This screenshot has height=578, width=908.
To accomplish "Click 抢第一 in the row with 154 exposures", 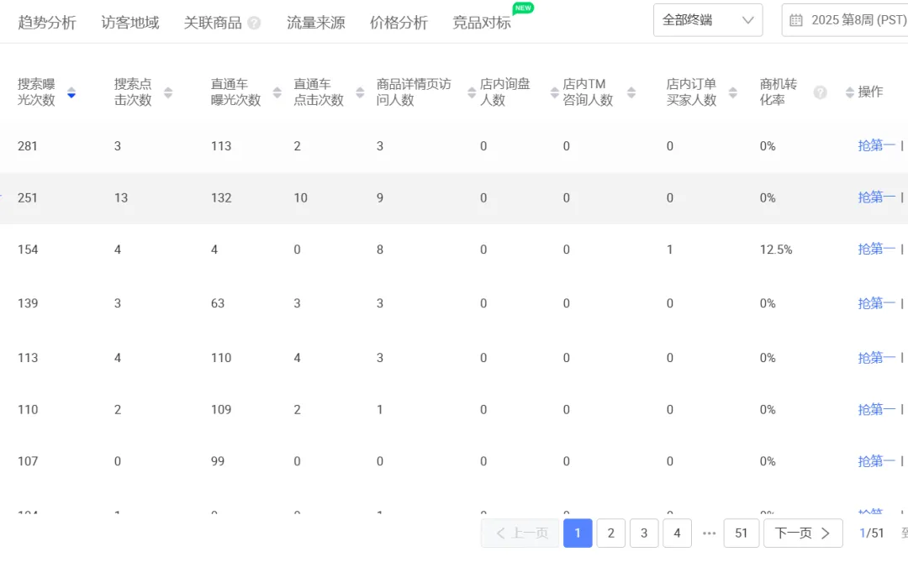I will (x=876, y=250).
